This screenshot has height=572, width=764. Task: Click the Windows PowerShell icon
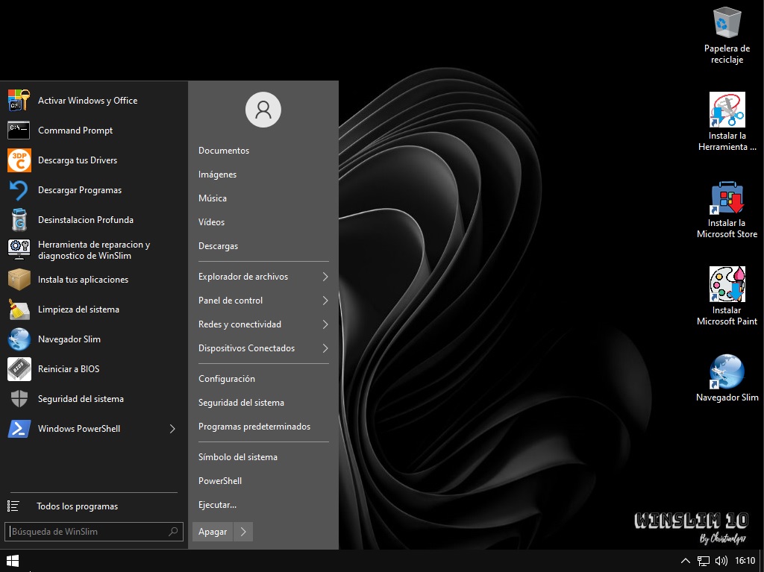tap(19, 429)
